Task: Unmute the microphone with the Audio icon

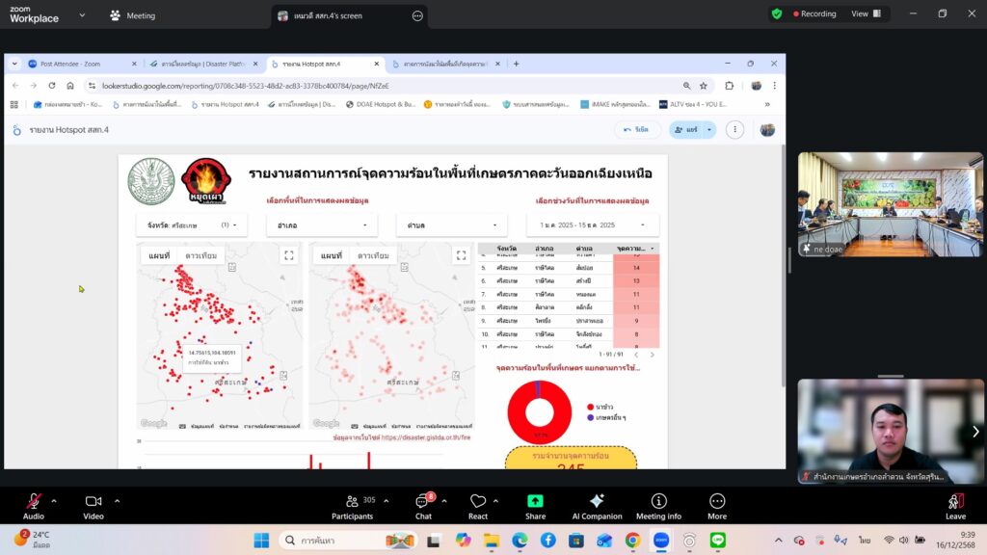Action: (x=34, y=502)
